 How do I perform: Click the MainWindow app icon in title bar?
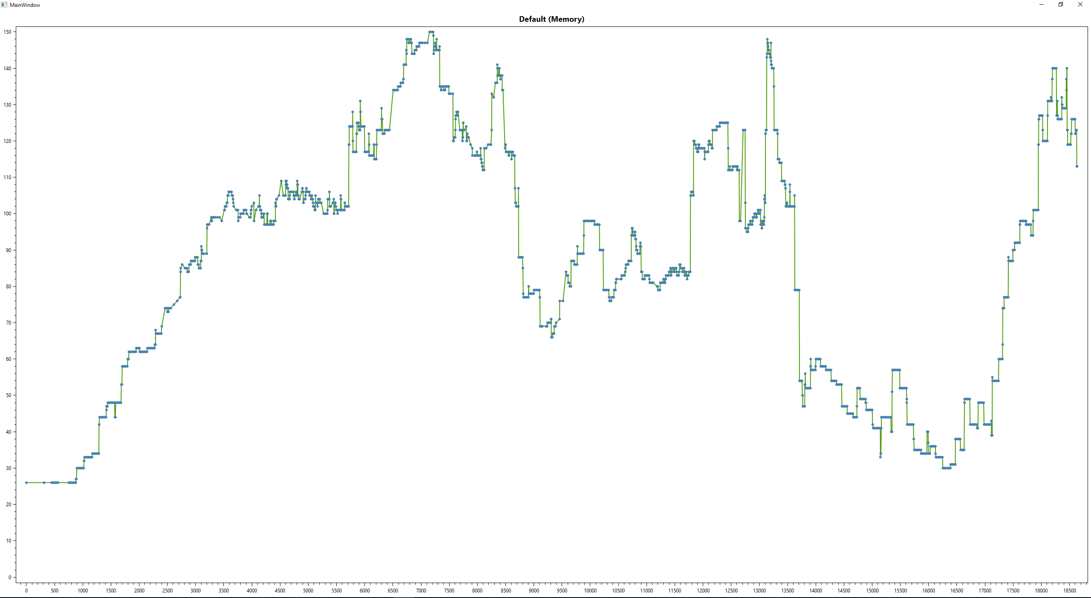[4, 5]
